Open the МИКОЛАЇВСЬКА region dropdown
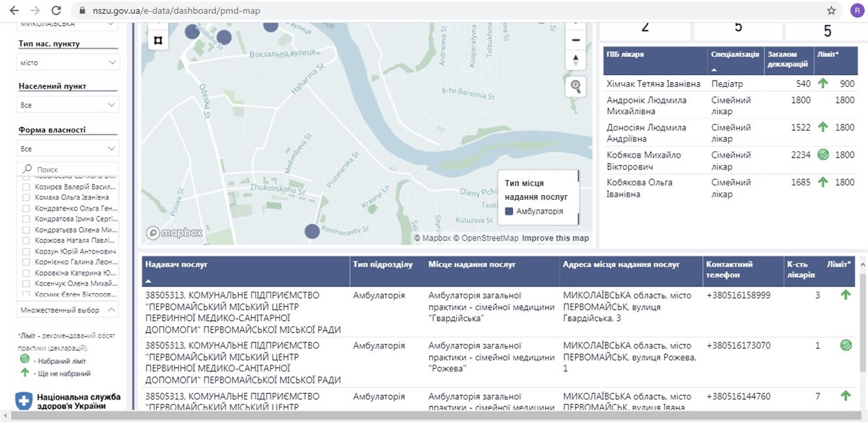 (68, 24)
